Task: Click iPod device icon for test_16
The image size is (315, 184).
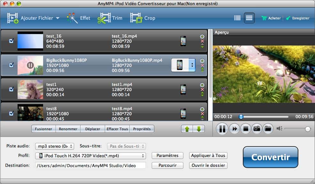Action: point(183,41)
